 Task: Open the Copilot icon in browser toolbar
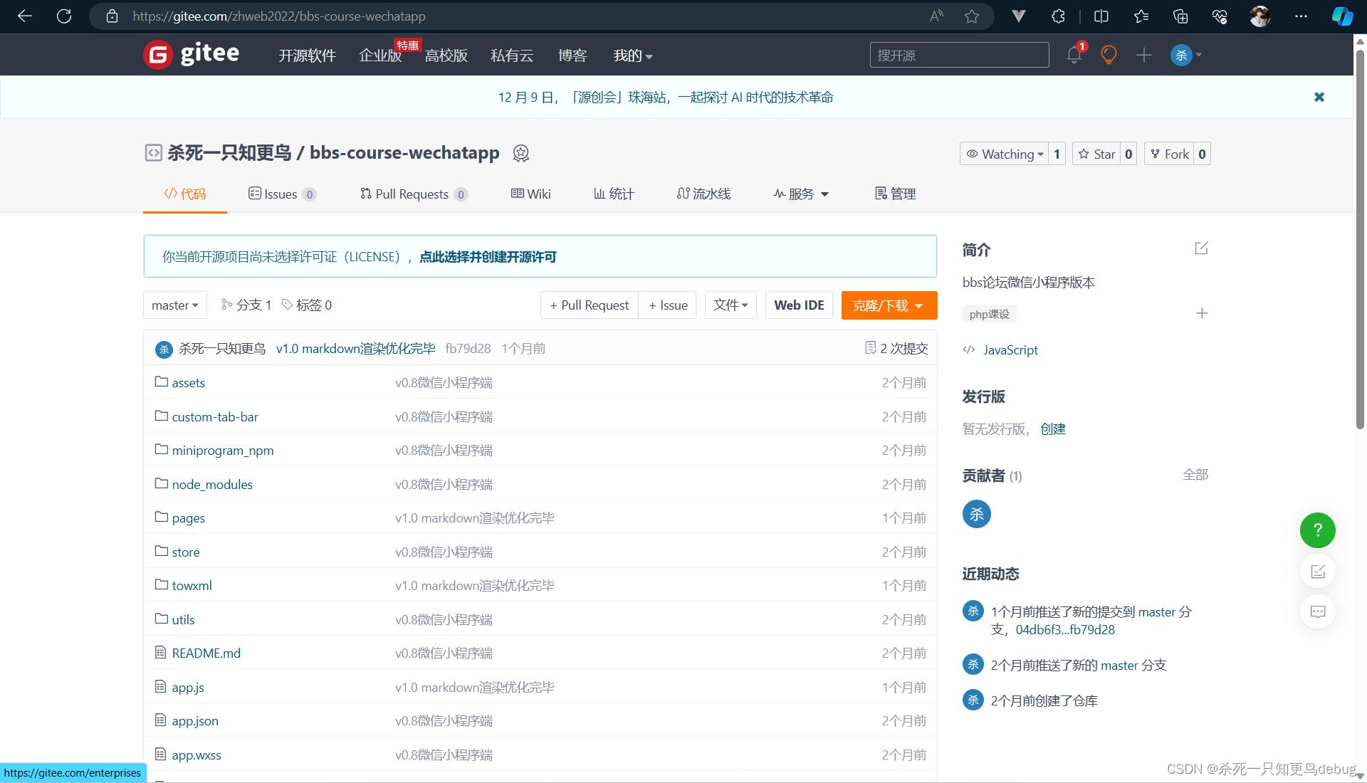point(1343,16)
